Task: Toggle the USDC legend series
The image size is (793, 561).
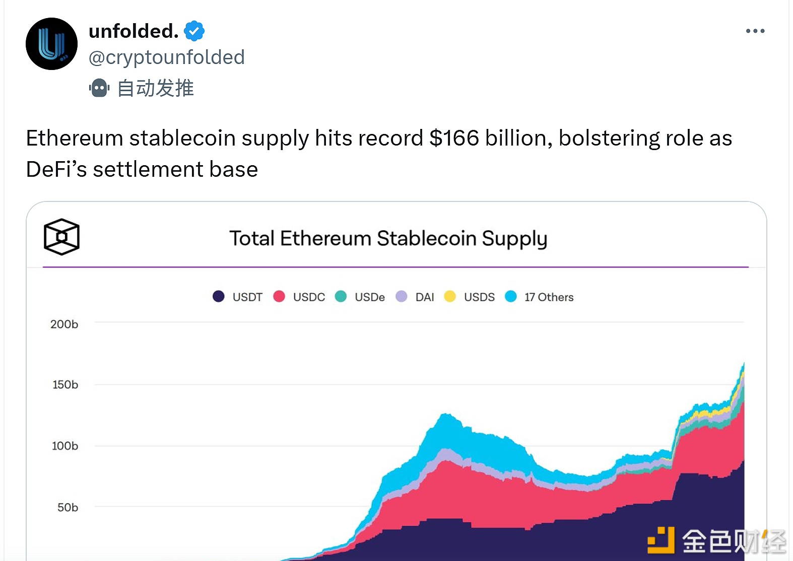Action: 299,297
